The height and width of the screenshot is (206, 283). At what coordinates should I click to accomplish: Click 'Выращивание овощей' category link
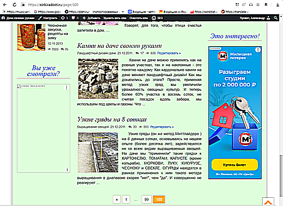click(x=93, y=127)
